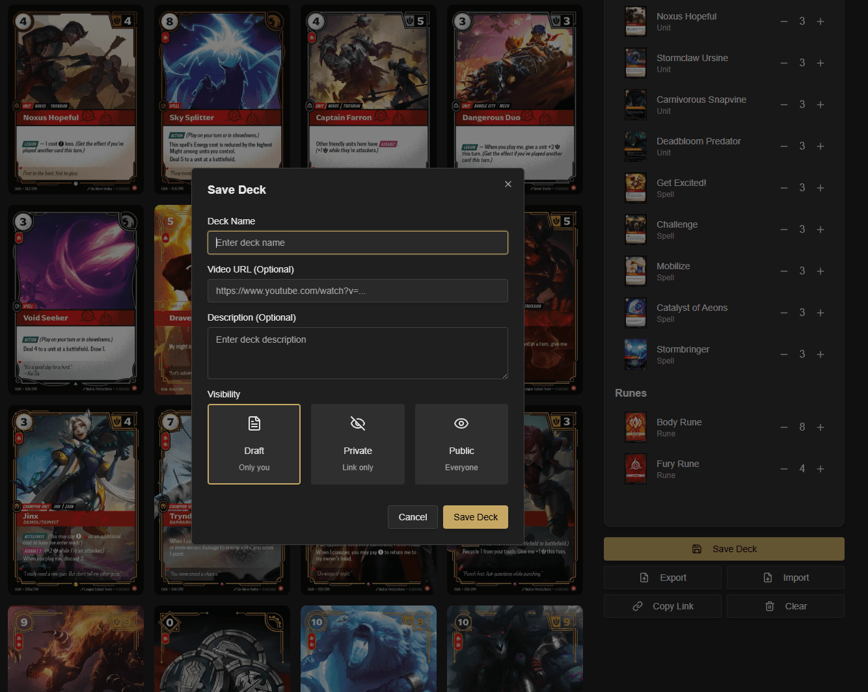Decrease Body Rune count
Image resolution: width=868 pixels, height=692 pixels.
[784, 427]
